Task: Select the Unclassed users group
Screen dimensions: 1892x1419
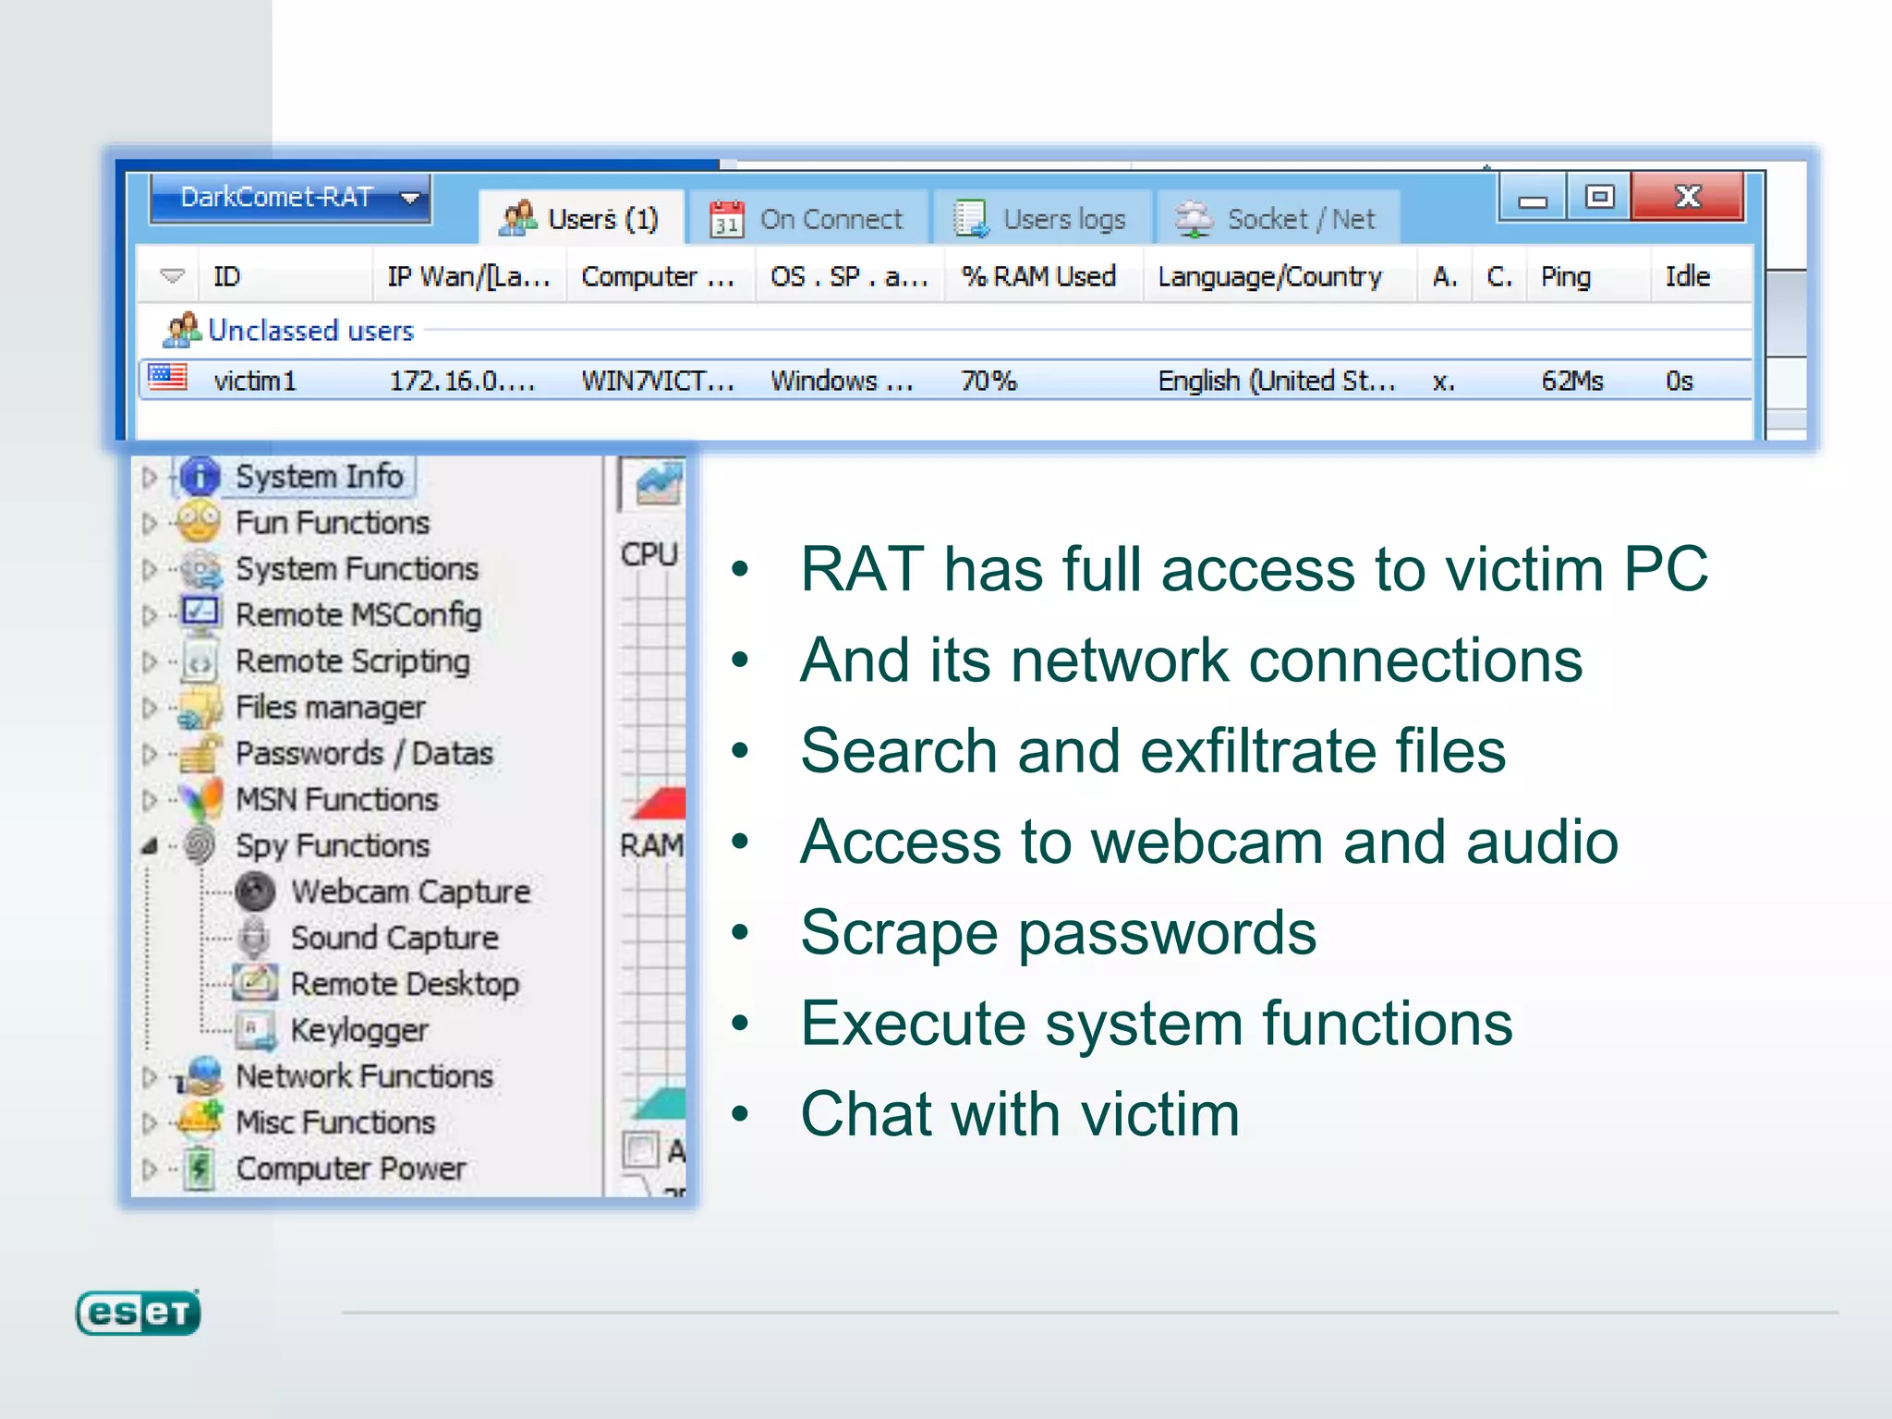Action: [x=310, y=330]
